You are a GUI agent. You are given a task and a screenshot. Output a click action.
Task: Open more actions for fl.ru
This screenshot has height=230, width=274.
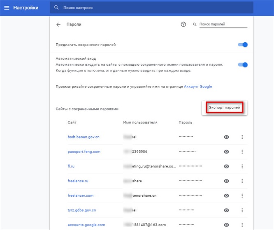(x=242, y=166)
